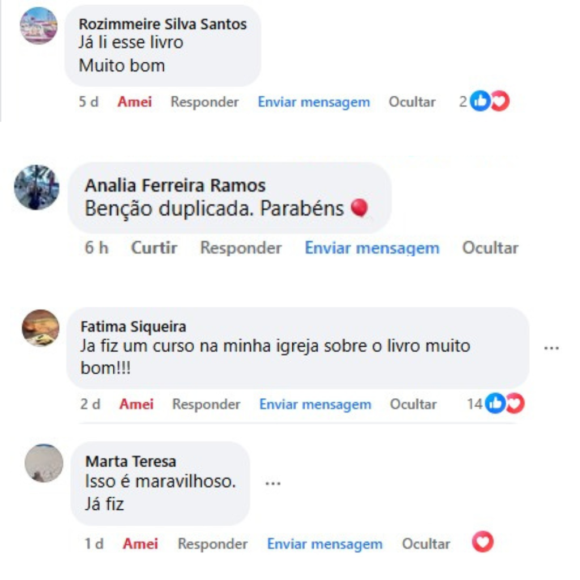
Task: View heart reaction on Rozimmeire's comment
Action: coord(501,101)
